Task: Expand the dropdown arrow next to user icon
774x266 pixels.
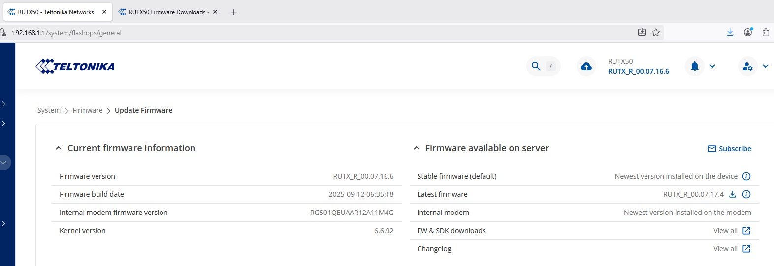Action: (x=766, y=66)
